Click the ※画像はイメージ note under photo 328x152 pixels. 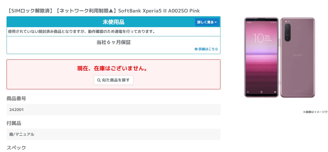(x=315, y=112)
